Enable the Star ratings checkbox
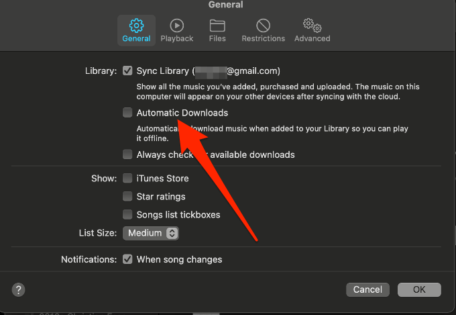456x315 pixels. tap(127, 196)
